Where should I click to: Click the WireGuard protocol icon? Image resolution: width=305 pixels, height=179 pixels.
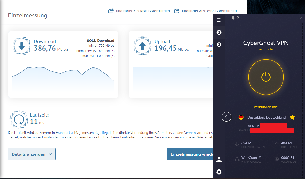coord(237,159)
